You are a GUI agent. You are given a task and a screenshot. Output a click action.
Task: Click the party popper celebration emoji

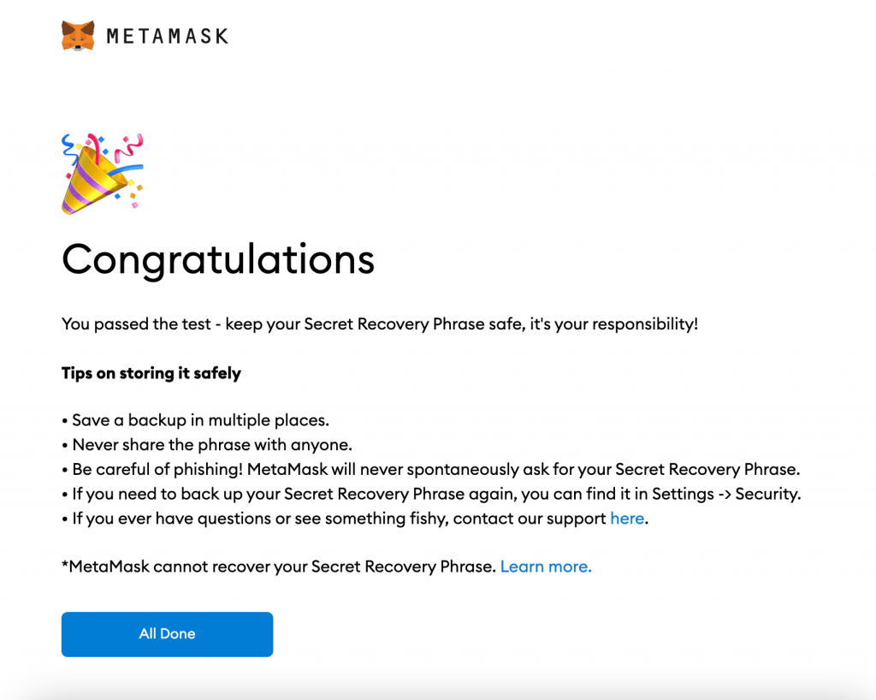click(x=103, y=174)
